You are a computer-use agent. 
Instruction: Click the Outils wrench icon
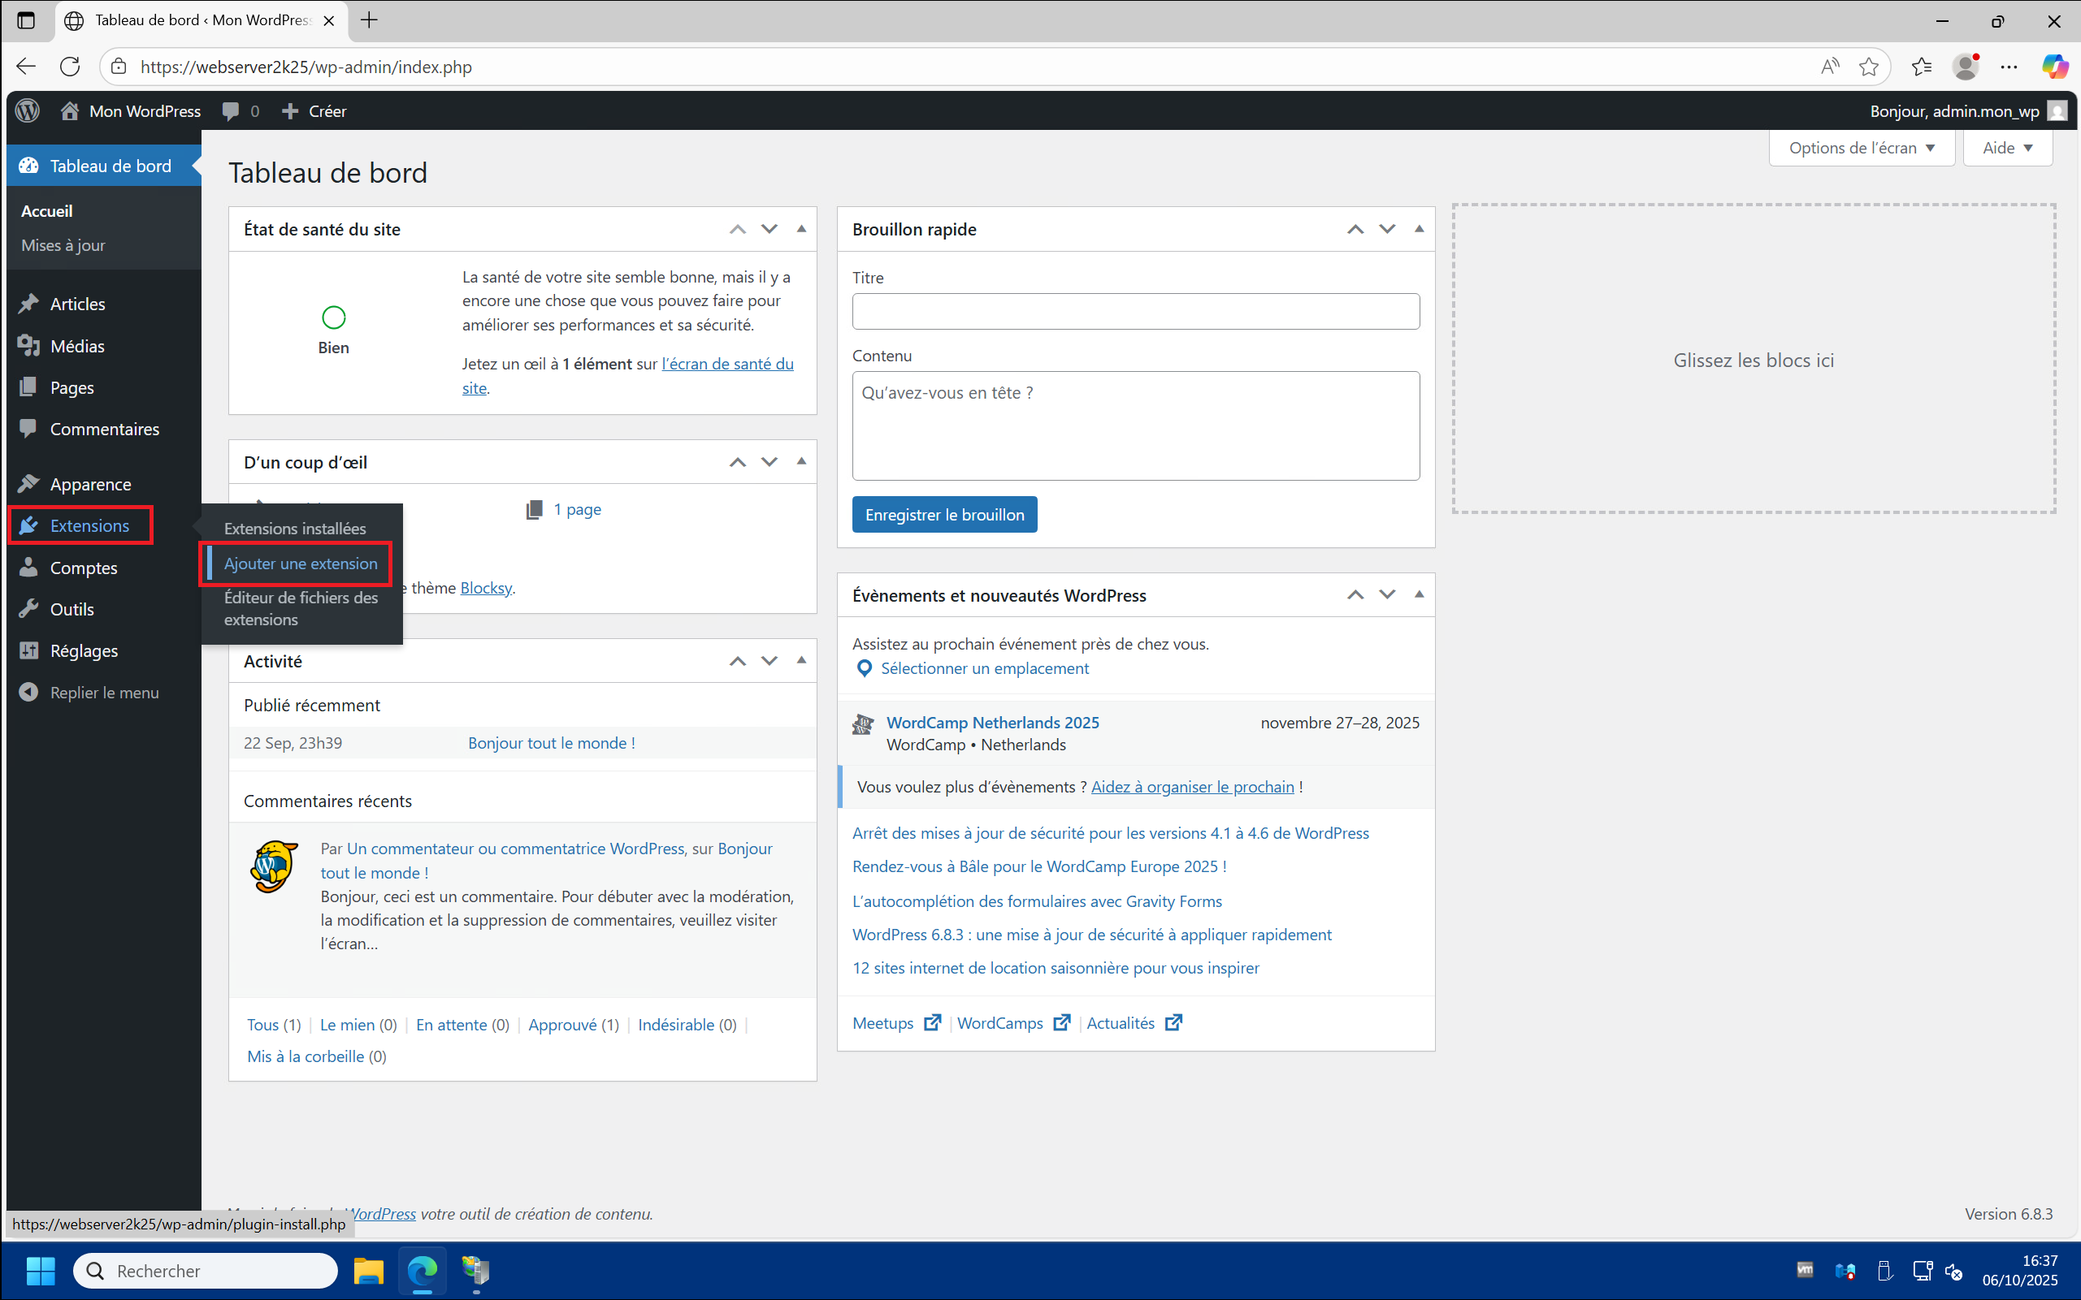pyautogui.click(x=28, y=609)
